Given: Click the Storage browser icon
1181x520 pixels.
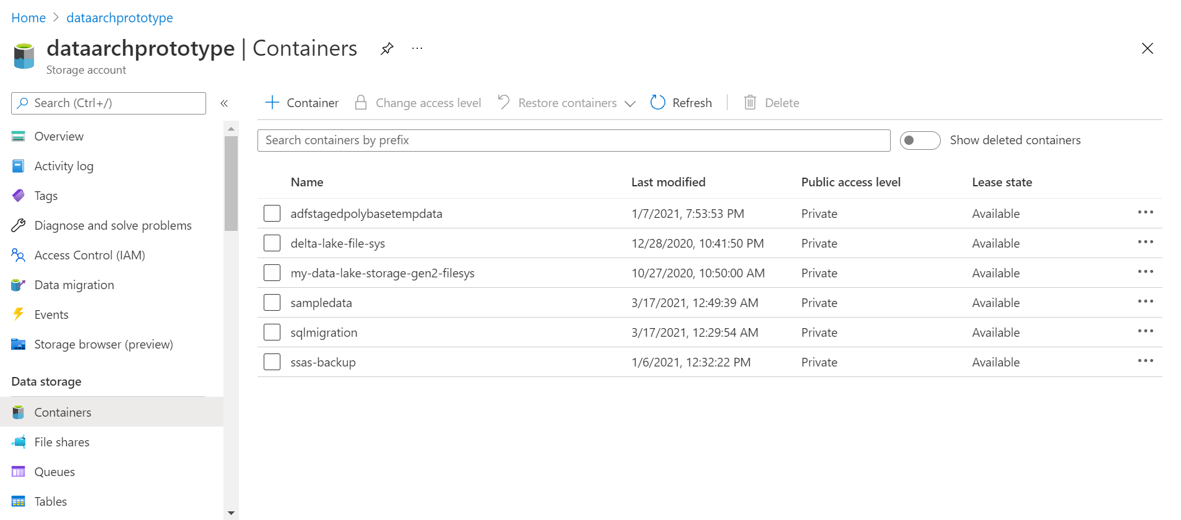Looking at the screenshot, I should [x=19, y=344].
